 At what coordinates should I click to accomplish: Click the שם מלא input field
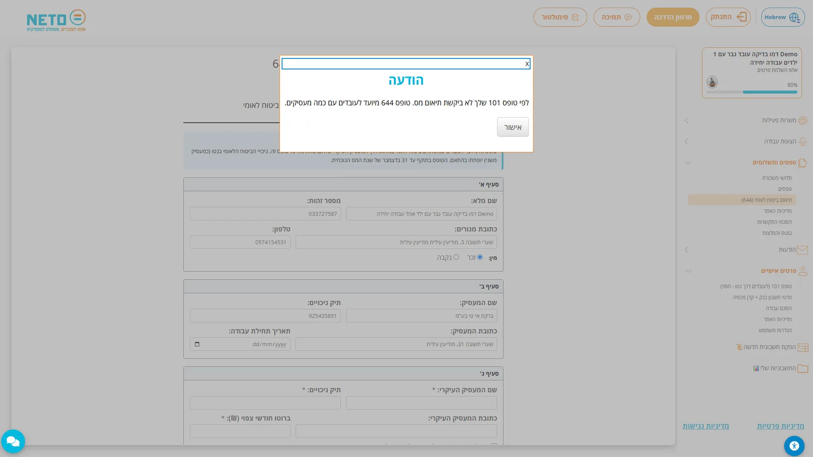click(x=422, y=214)
